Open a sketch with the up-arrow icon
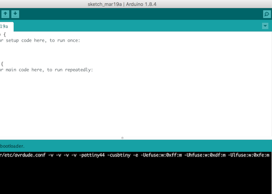The width and height of the screenshot is (272, 194). pyautogui.click(x=5, y=14)
